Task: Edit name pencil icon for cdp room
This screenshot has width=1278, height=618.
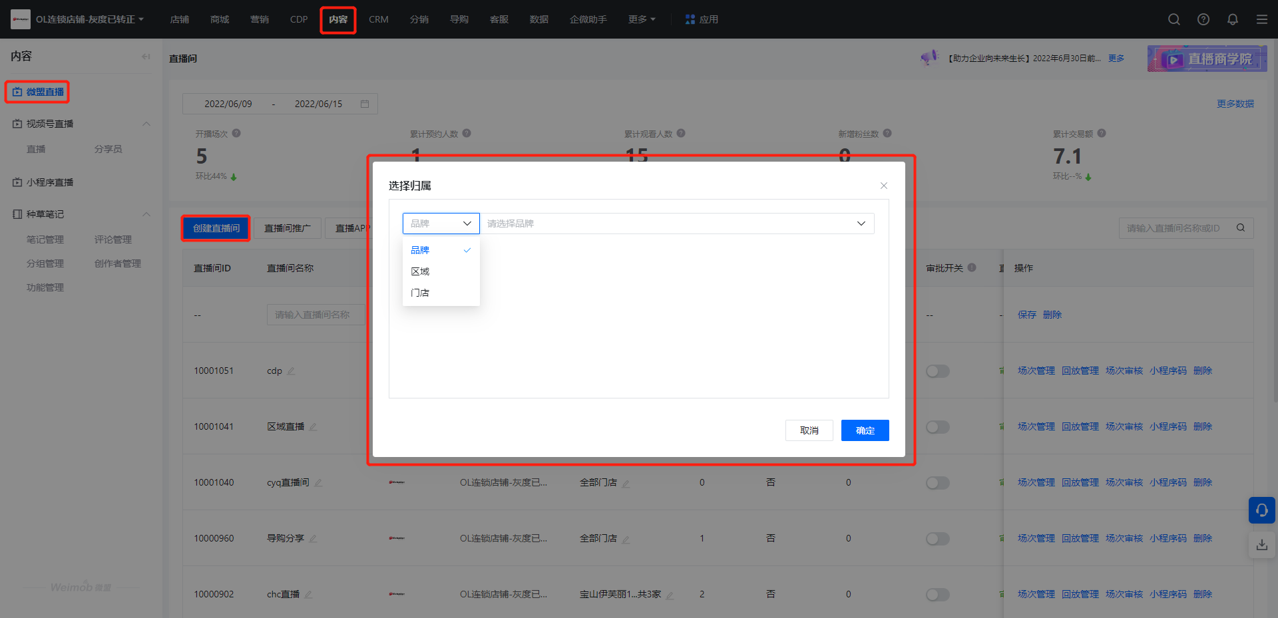Action: [291, 371]
